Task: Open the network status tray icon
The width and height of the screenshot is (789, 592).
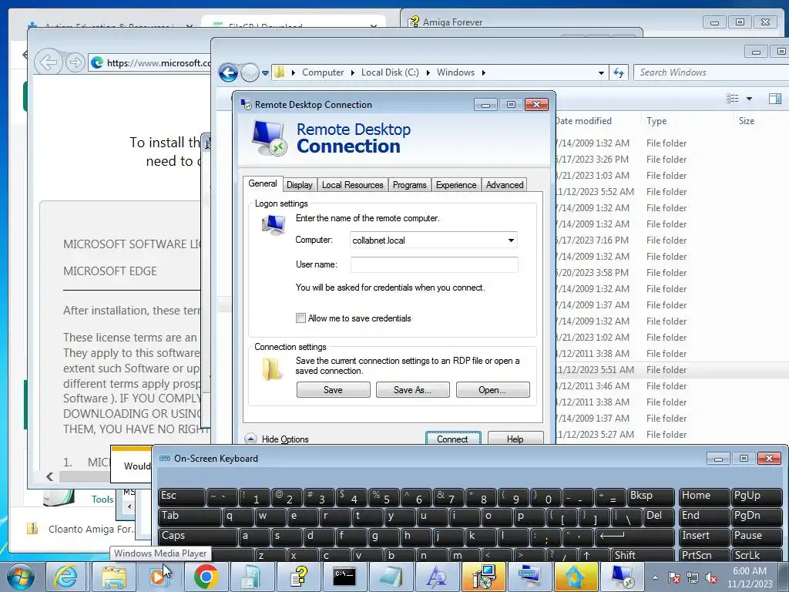Action: (x=693, y=578)
